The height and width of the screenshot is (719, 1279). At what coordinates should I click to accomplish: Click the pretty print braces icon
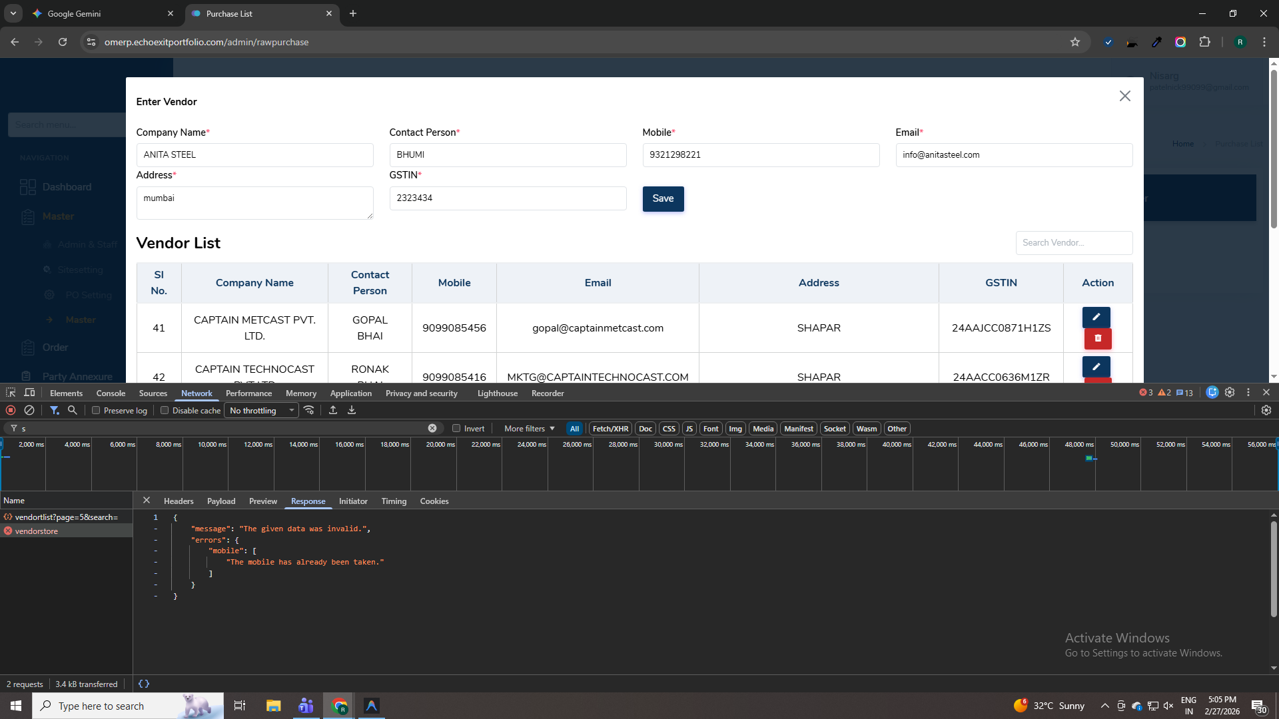coord(144,684)
